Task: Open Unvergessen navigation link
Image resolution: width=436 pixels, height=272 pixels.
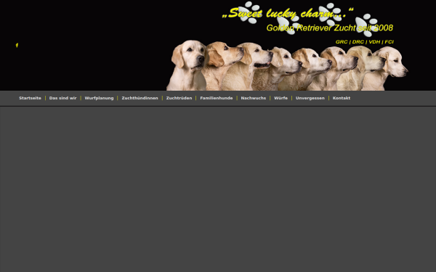Action: [x=310, y=98]
